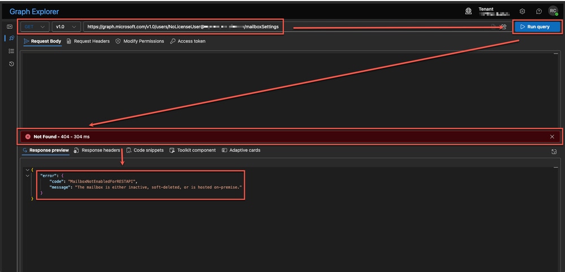565x272 pixels.
Task: Switch to the Request Body tab
Action: coord(42,41)
